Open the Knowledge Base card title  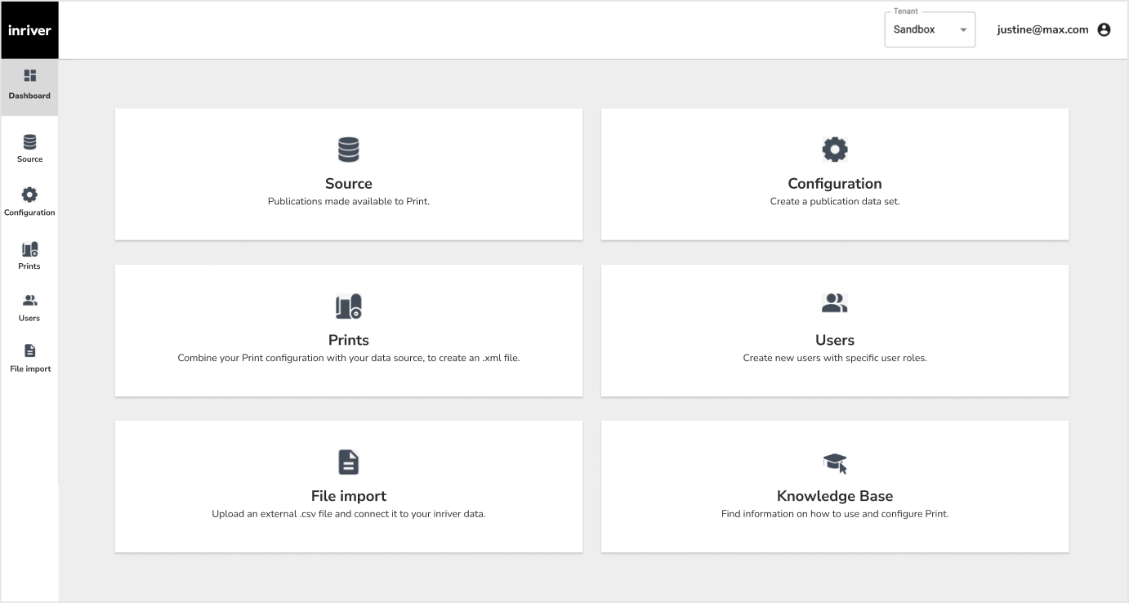click(835, 496)
